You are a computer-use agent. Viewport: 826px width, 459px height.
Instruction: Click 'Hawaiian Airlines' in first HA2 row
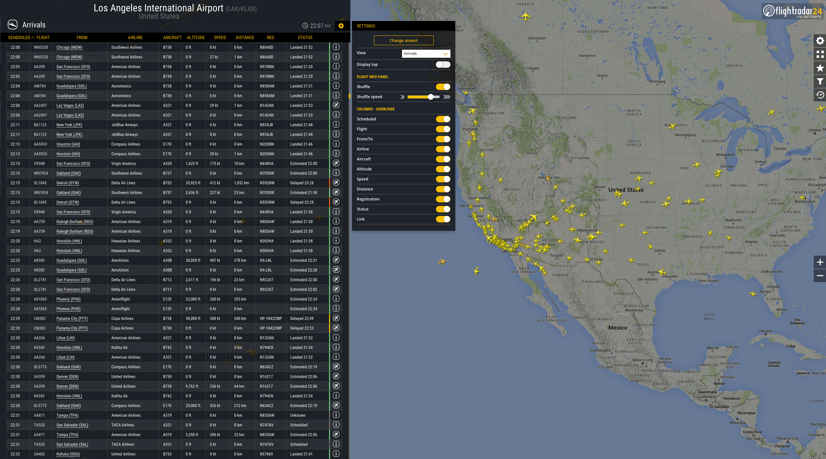(126, 241)
